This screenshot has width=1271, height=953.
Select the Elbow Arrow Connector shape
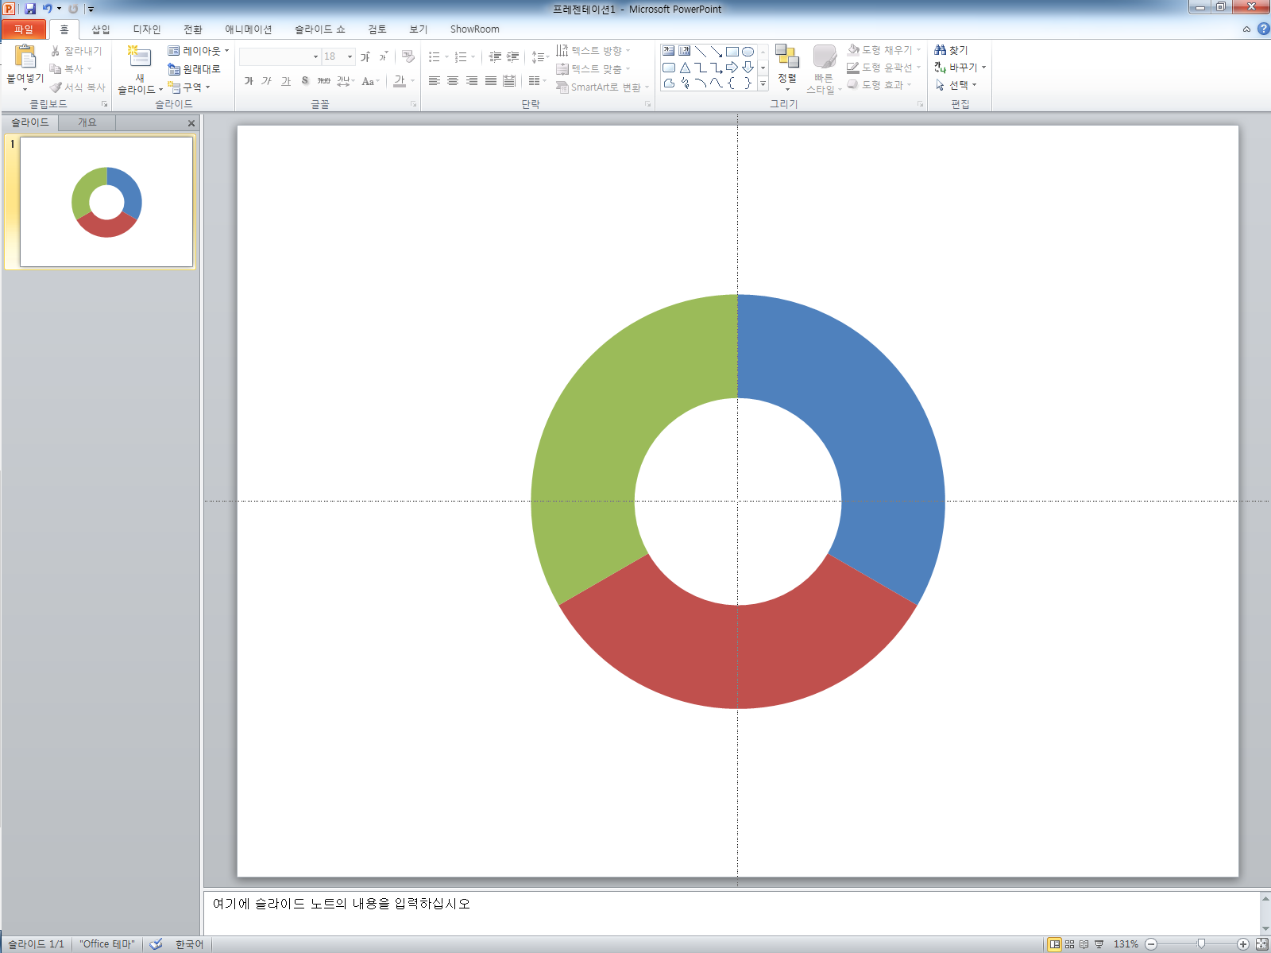[x=717, y=68]
